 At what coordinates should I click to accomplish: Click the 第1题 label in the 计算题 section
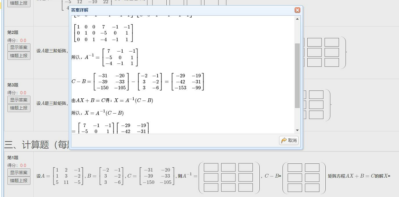point(13,158)
